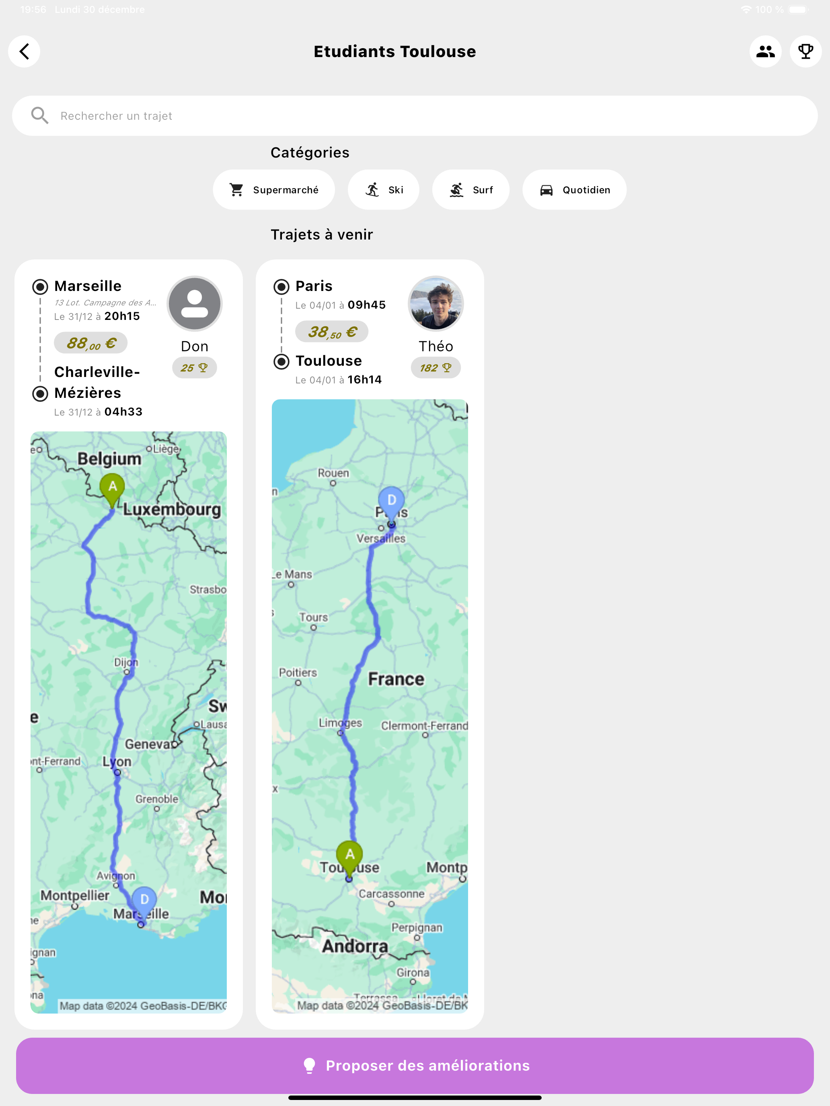The width and height of the screenshot is (830, 1106).
Task: Open the trophy leaderboard icon
Action: pos(805,51)
